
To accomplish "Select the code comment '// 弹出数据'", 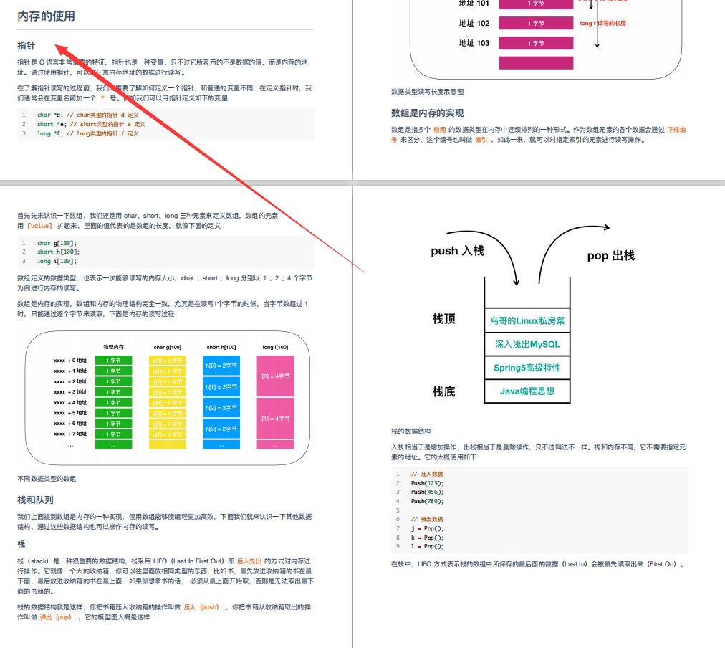I will click(427, 519).
